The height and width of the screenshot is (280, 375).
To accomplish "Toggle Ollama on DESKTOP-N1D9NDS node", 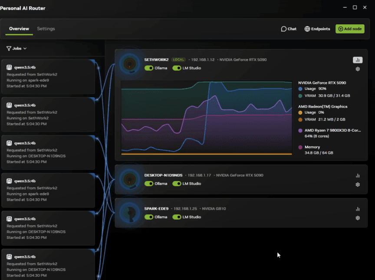I will click(149, 184).
